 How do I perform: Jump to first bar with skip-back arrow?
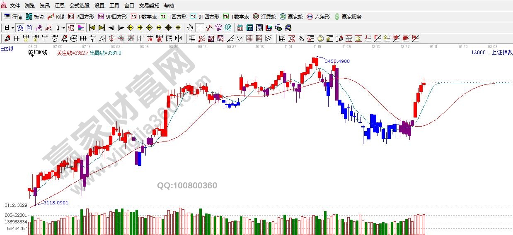pyautogui.click(x=92, y=28)
